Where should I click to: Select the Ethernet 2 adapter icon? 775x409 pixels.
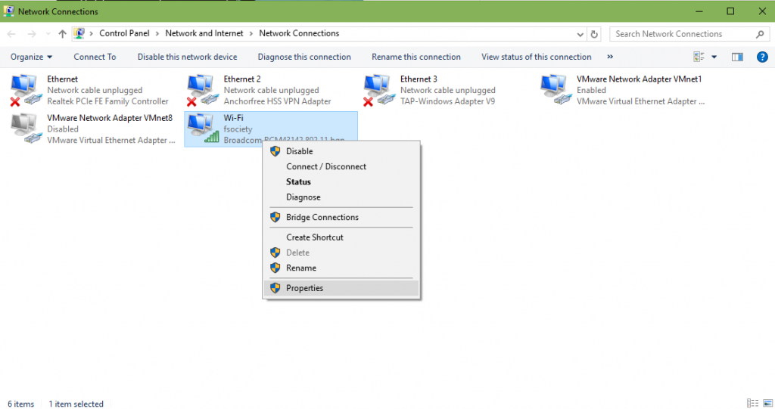coord(202,90)
